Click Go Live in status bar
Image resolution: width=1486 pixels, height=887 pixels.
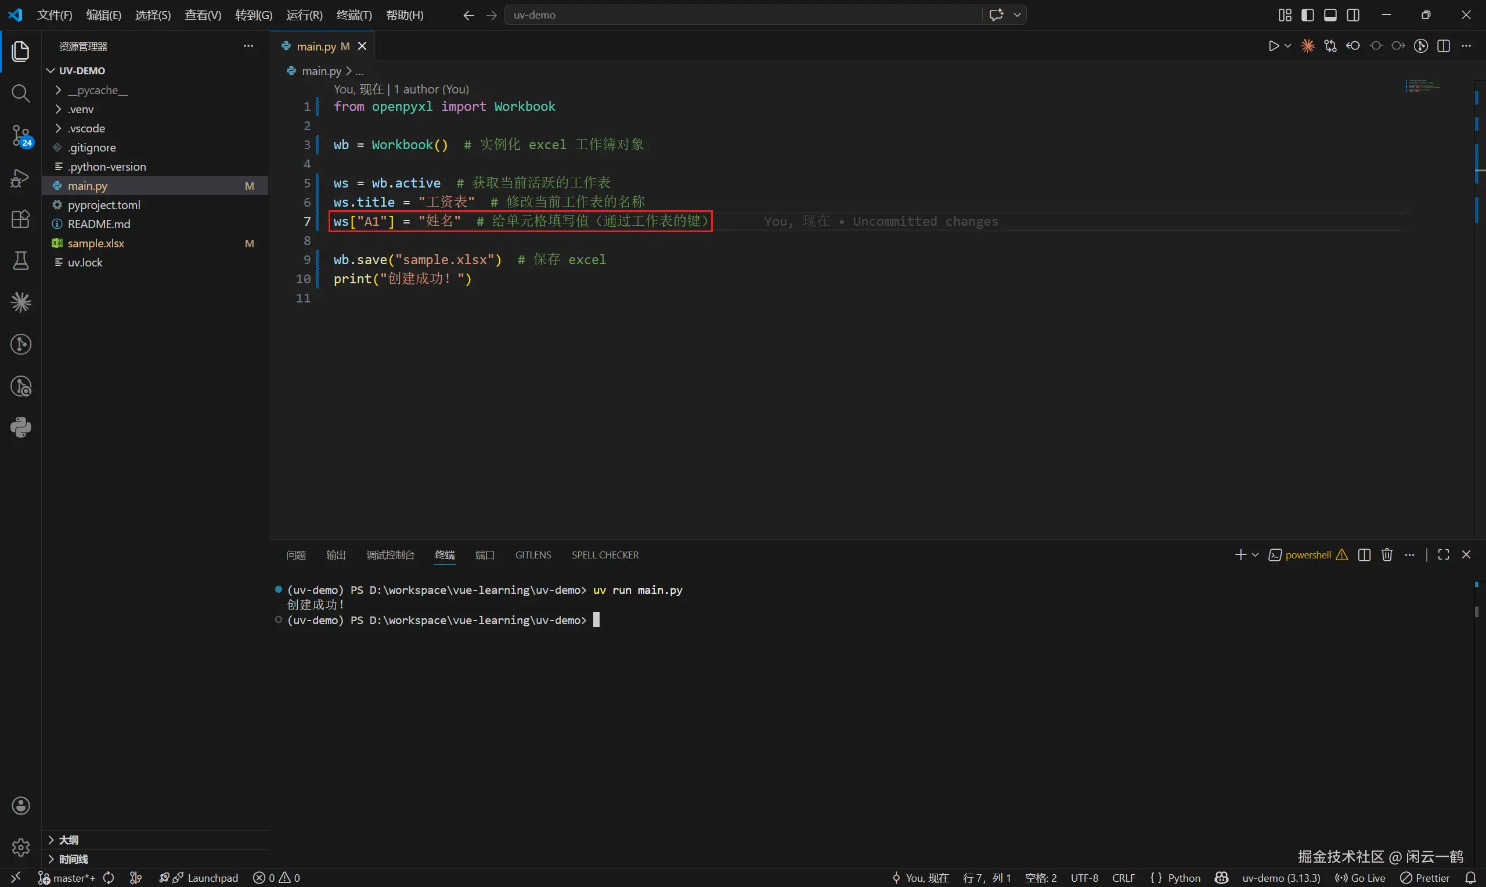coord(1361,878)
